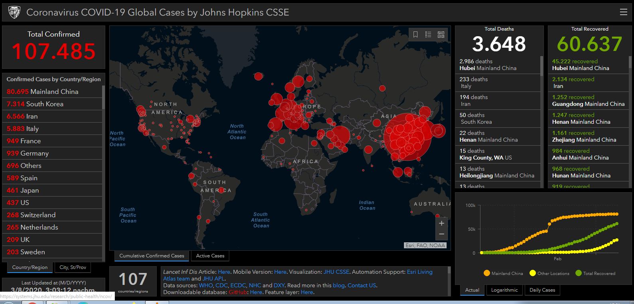Click 968 recovered Hunan entry
This screenshot has height=304, width=634.
pos(589,172)
